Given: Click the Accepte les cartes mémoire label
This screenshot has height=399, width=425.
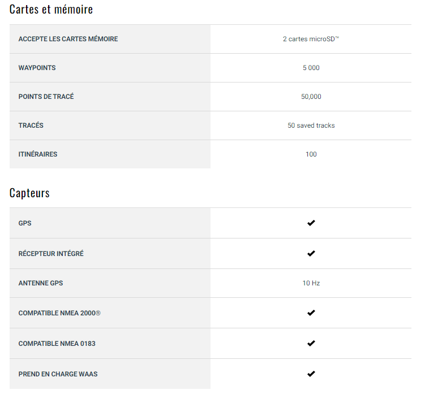Looking at the screenshot, I should [68, 39].
